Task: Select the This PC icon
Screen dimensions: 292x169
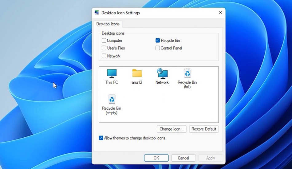Action: 112,74
